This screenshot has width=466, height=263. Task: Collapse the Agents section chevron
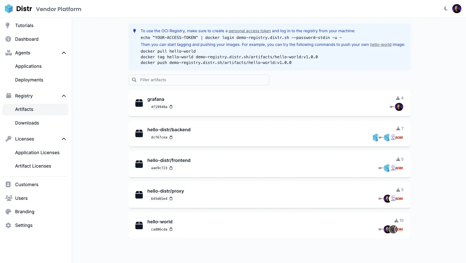click(64, 53)
